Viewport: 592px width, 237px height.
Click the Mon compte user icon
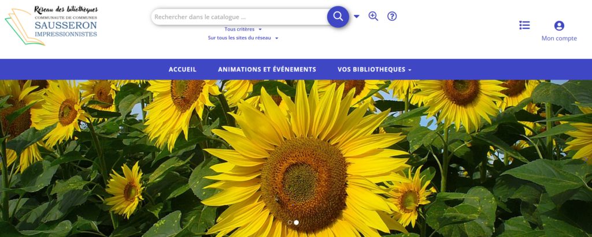tap(559, 25)
